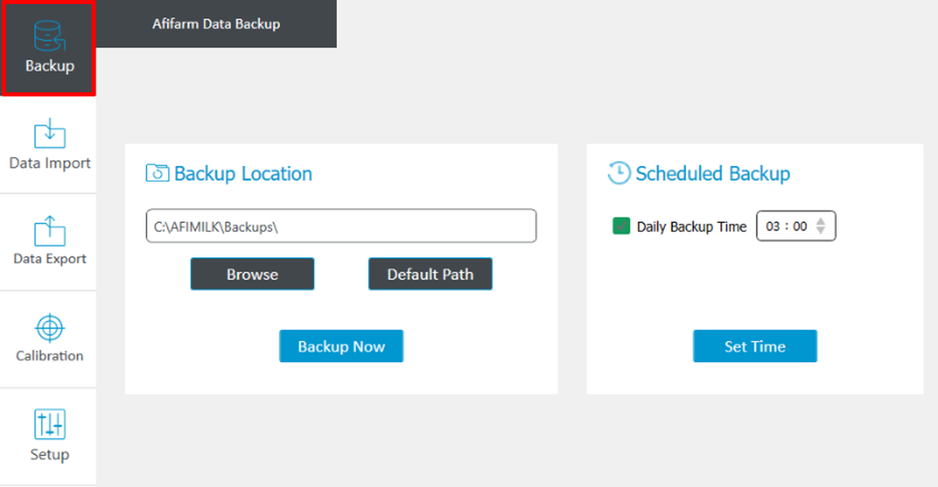938x487 pixels.
Task: Decrease backup time with down arrow
Action: [x=821, y=230]
